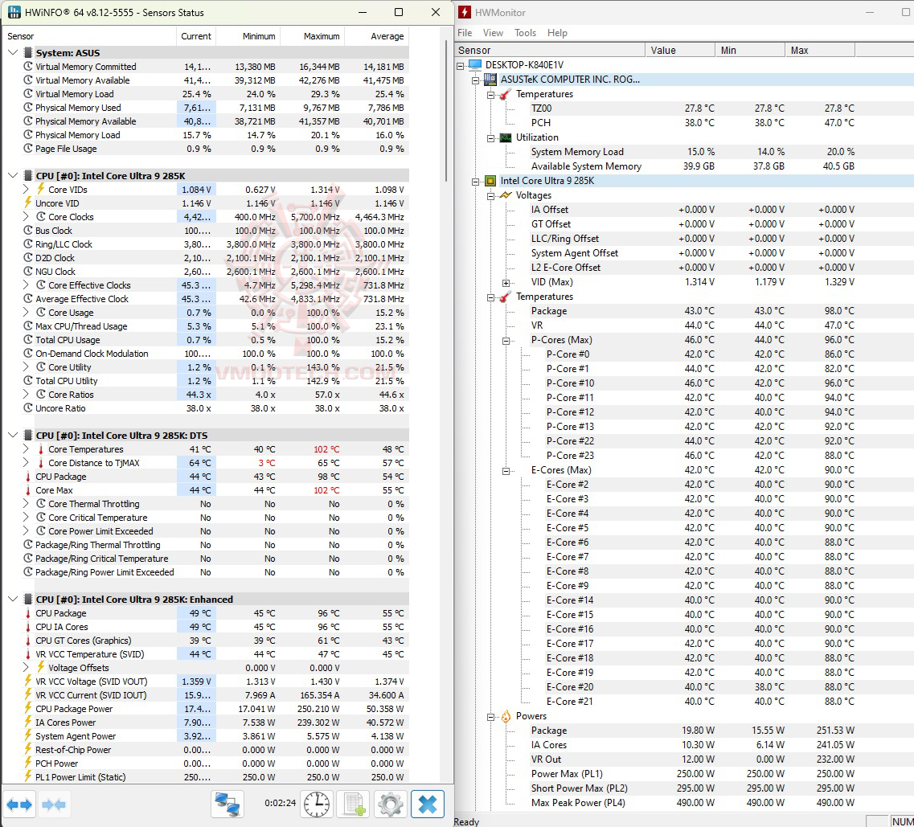914x827 pixels.
Task: Click the Minimum column header in HWiNFO
Action: pos(248,36)
